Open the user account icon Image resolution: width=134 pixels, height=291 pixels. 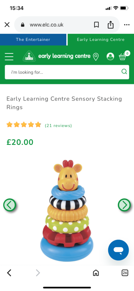click(x=110, y=57)
